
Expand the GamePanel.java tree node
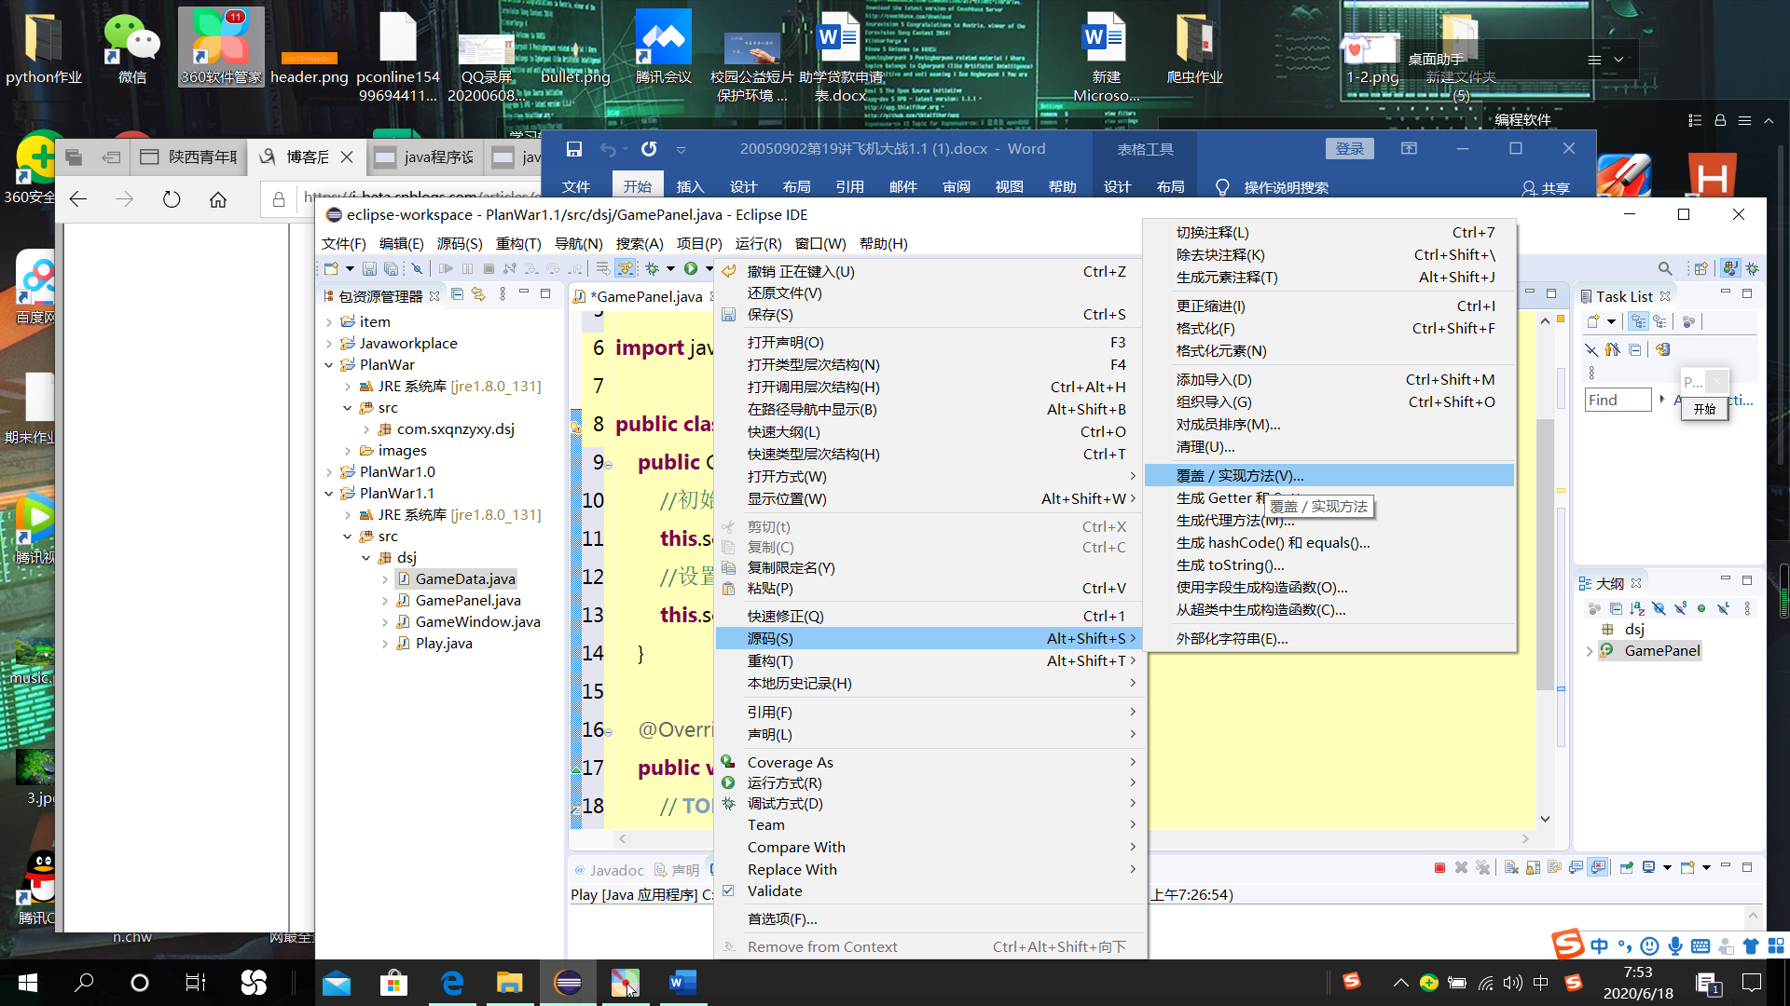click(385, 601)
